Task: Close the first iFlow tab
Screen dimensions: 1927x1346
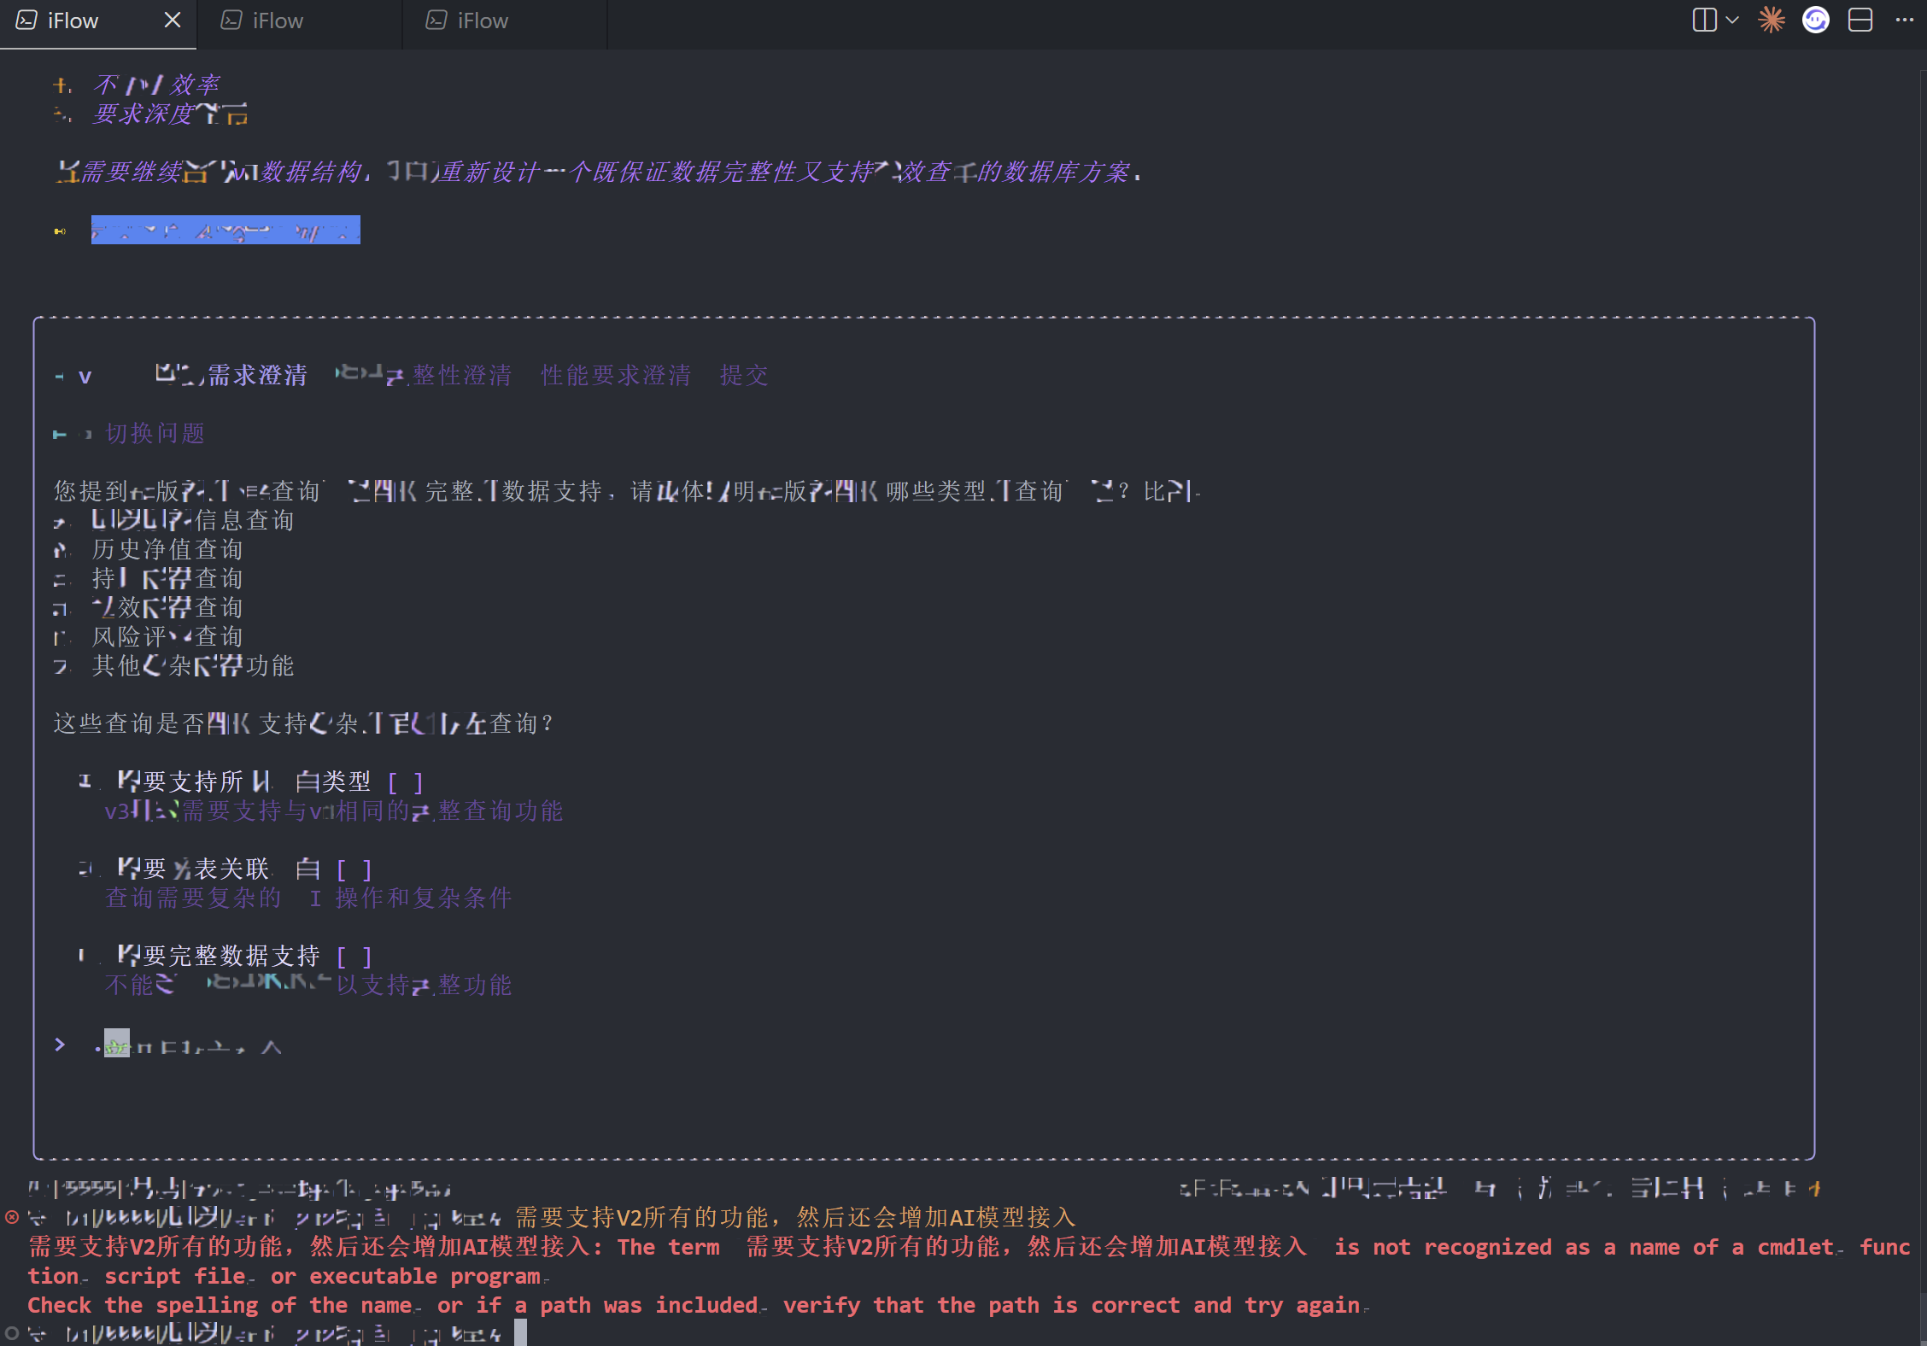Action: pos(173,20)
